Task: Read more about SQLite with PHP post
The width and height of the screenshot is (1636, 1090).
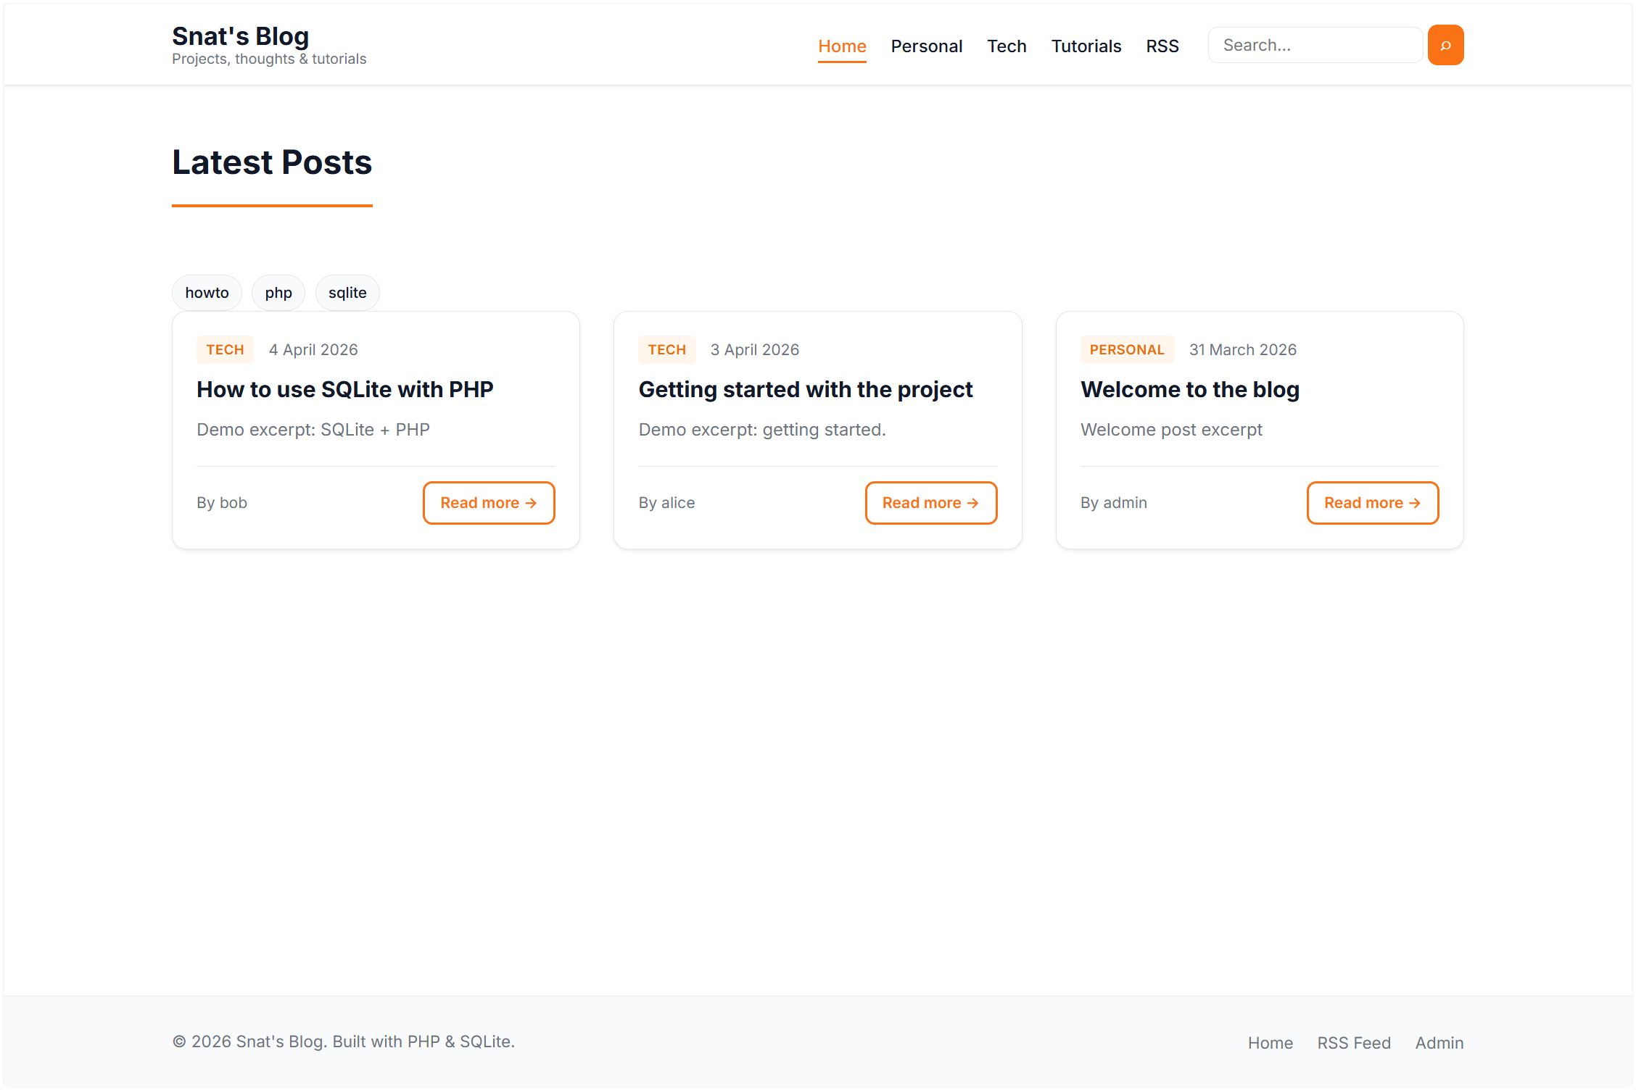Action: (488, 502)
